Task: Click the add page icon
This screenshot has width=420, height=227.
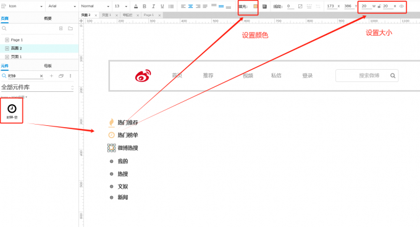Action: pos(61,28)
